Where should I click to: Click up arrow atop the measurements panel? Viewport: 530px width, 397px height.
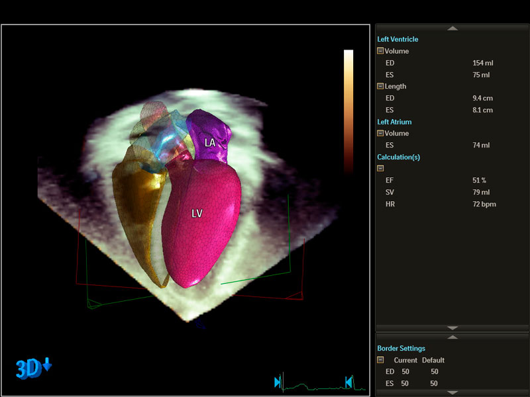(x=452, y=28)
